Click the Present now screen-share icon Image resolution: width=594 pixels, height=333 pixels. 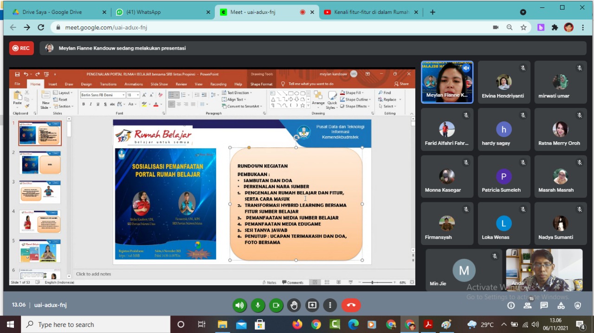click(312, 305)
